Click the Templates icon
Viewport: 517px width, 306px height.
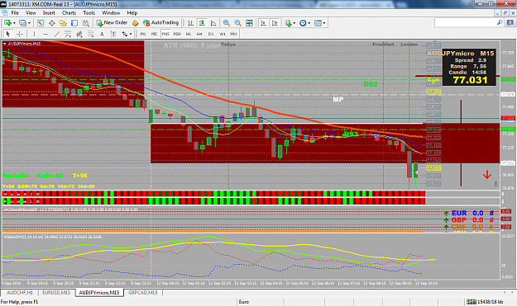coord(318,23)
